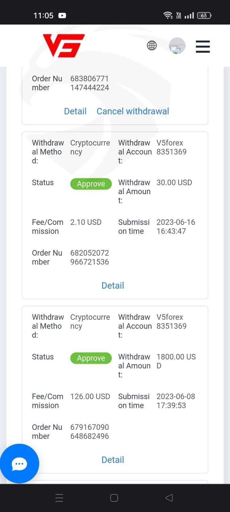
Task: Open the blue live chat bubble
Action: 19,464
